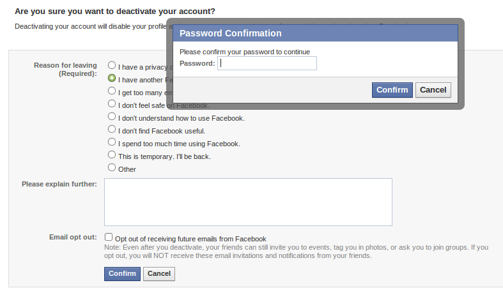The height and width of the screenshot is (288, 503).
Task: Click the Confirm button below the form
Action: 122,273
